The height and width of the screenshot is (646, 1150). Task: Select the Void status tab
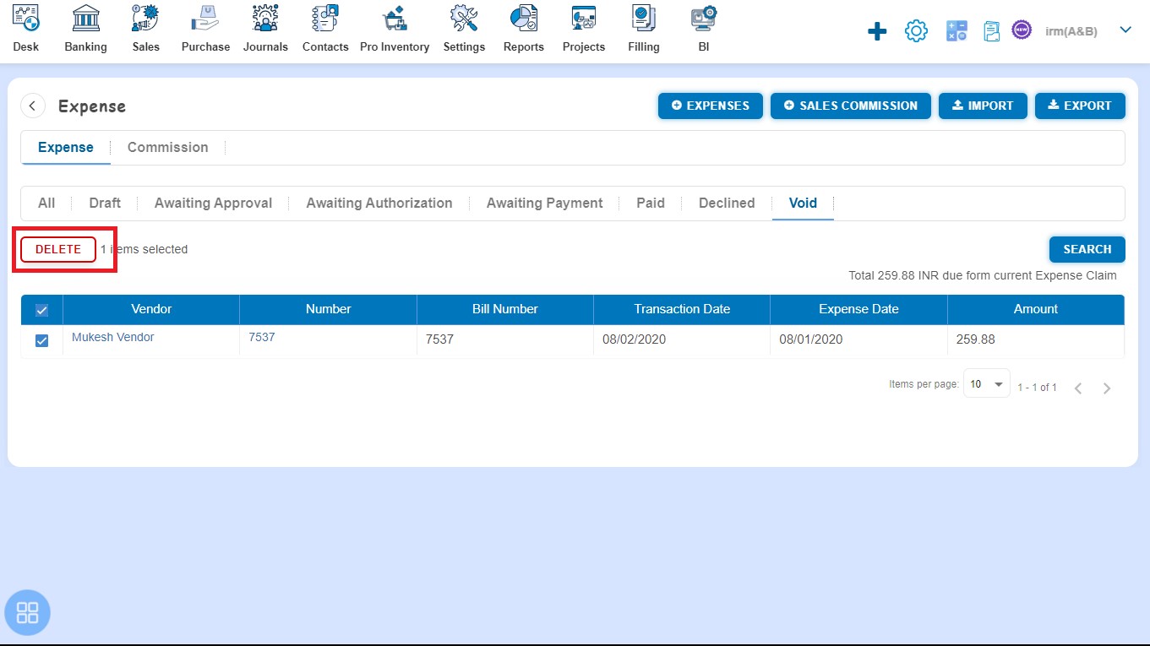803,203
